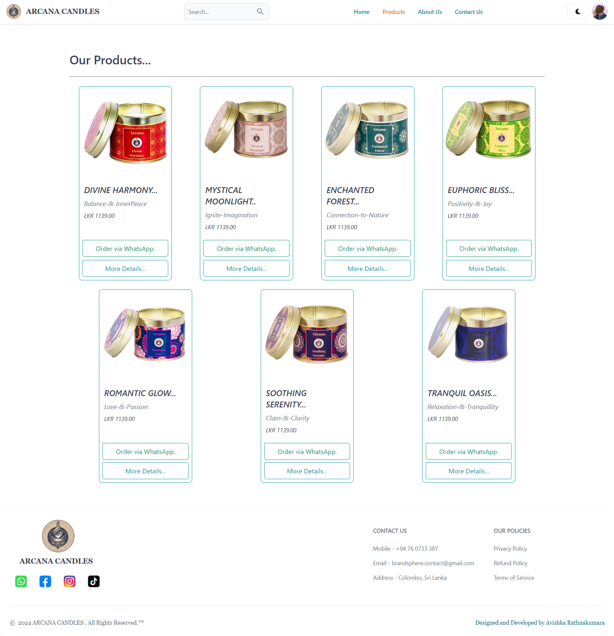Open the TikTok icon in the footer
This screenshot has width=614, height=636.
click(x=94, y=581)
